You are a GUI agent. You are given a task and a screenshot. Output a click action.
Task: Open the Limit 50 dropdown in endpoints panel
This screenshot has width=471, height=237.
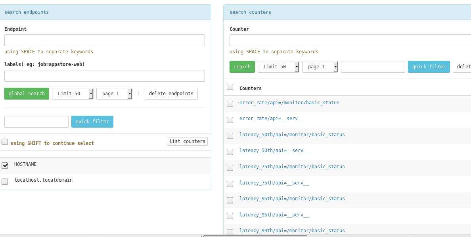[x=73, y=94]
